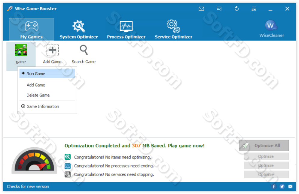This screenshot has width=299, height=194.
Task: Choose Add Game from context menu
Action: (47, 85)
